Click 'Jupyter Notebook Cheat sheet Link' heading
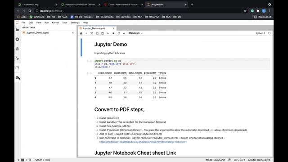Image resolution: width=288 pixels, height=162 pixels. 135,153
